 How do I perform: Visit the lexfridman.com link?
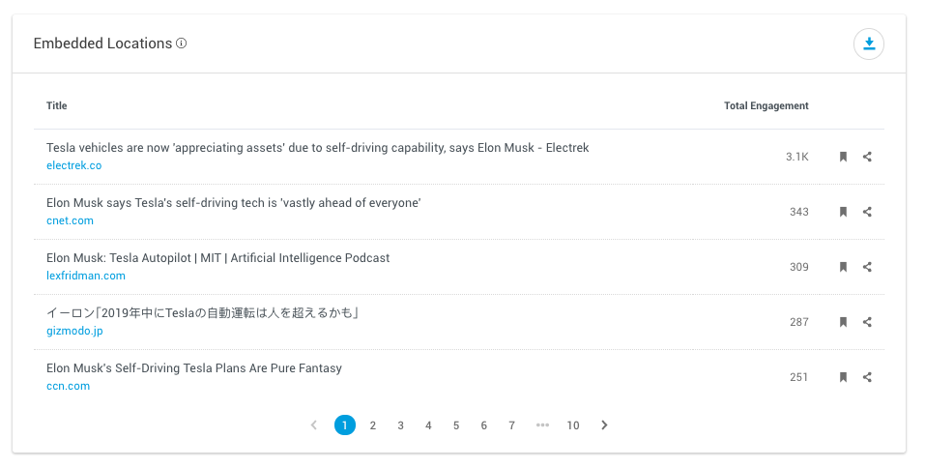click(86, 276)
